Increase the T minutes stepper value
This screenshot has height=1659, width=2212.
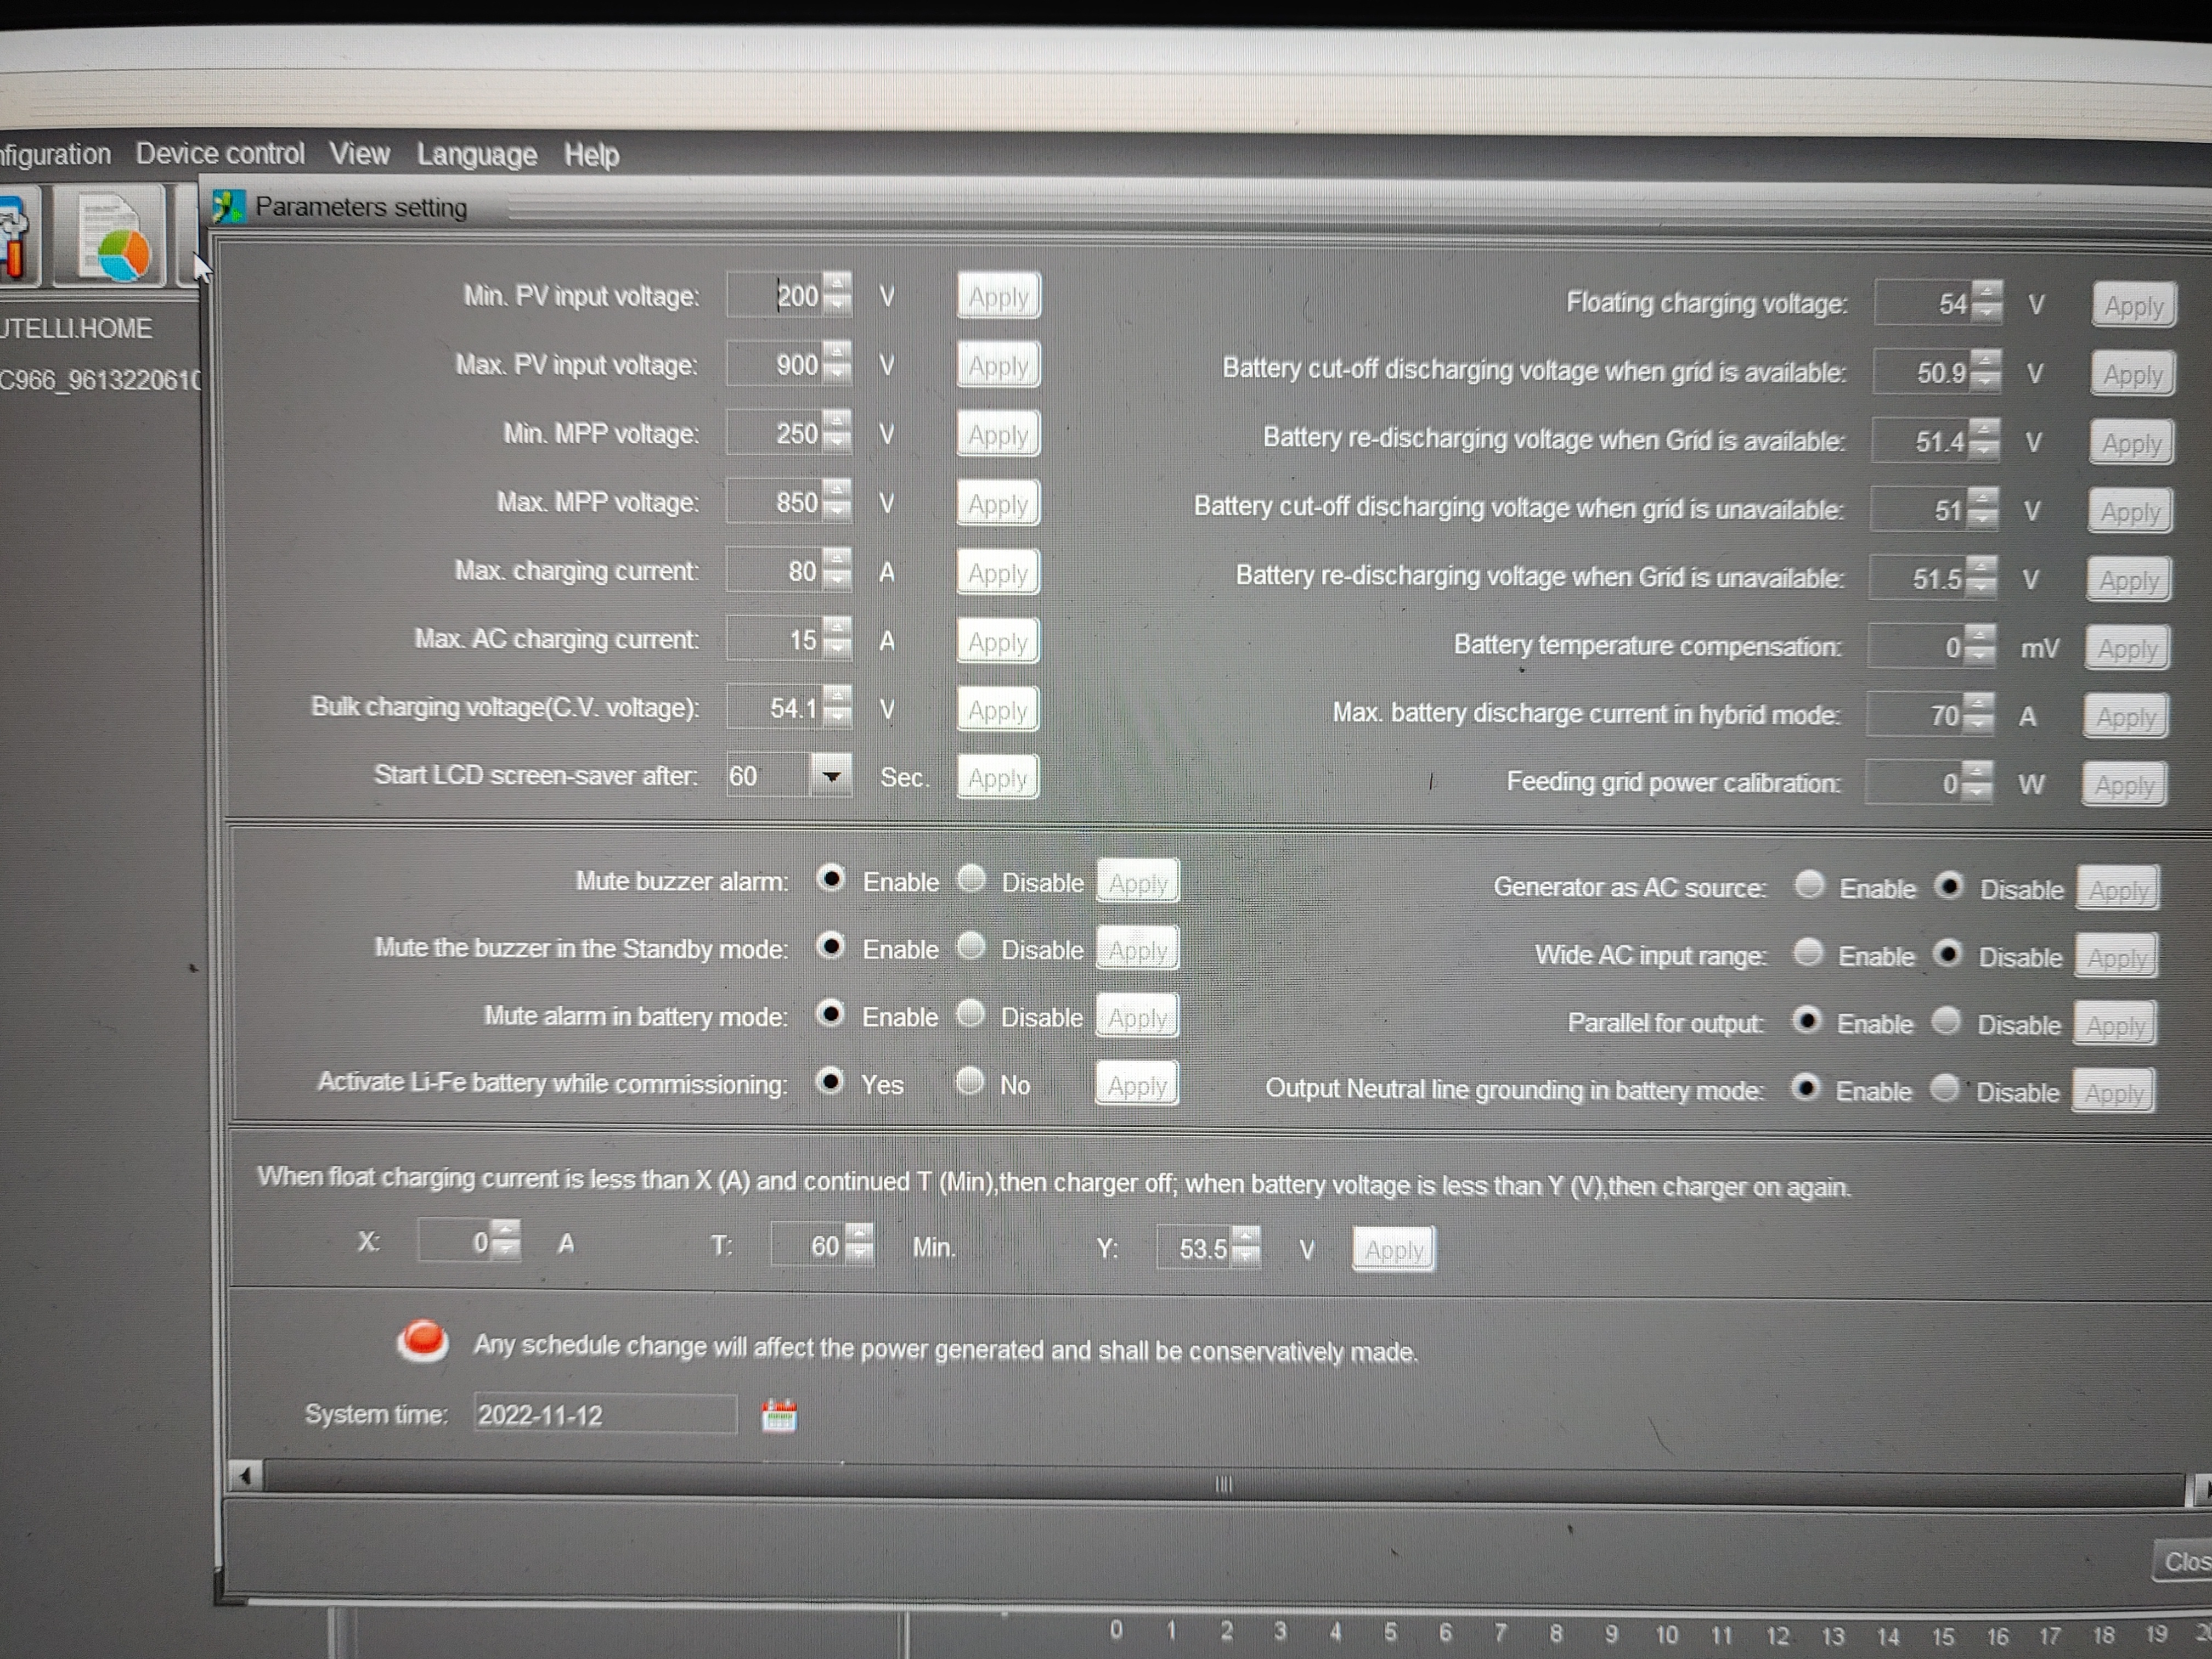click(859, 1235)
